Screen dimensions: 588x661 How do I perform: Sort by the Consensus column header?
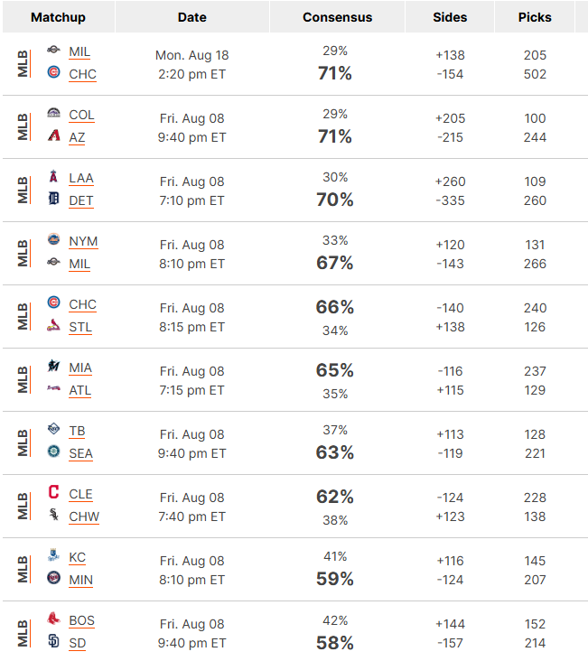(338, 17)
